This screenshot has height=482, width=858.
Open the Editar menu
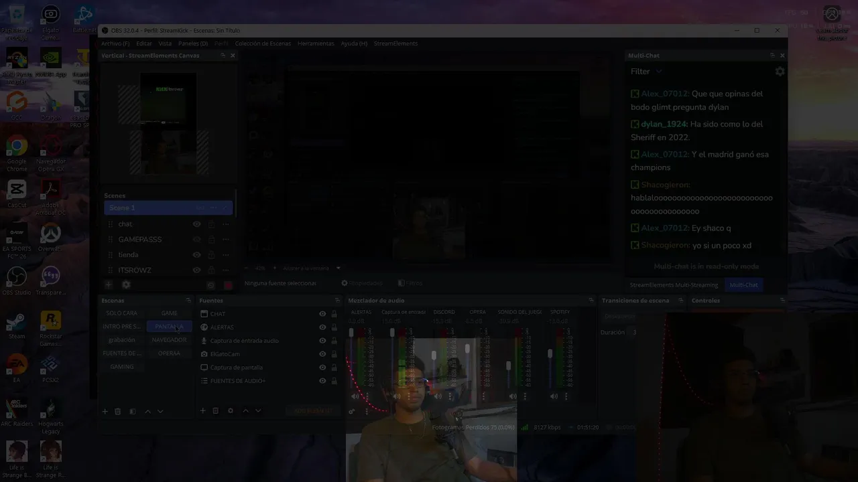tap(144, 44)
